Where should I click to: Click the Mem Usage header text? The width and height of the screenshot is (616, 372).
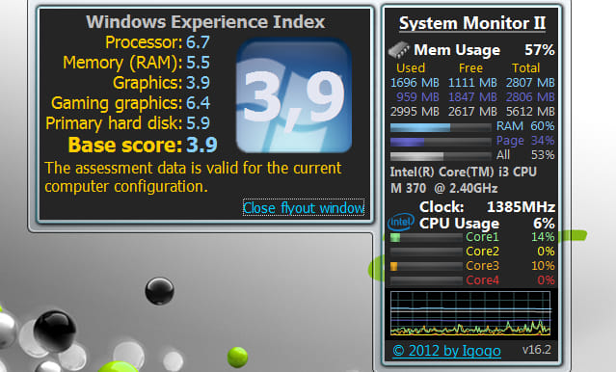(x=457, y=50)
